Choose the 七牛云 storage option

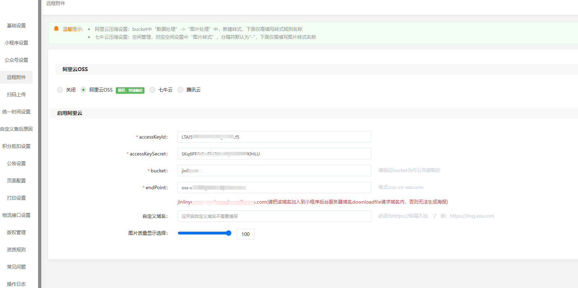152,90
